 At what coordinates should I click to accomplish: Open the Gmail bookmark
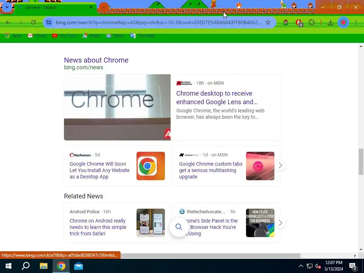[x=37, y=36]
